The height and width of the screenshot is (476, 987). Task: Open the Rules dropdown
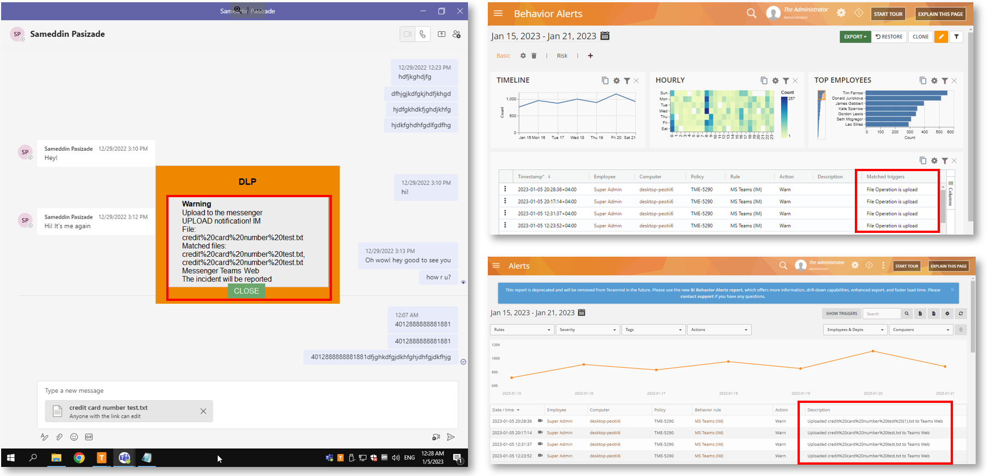(x=521, y=329)
